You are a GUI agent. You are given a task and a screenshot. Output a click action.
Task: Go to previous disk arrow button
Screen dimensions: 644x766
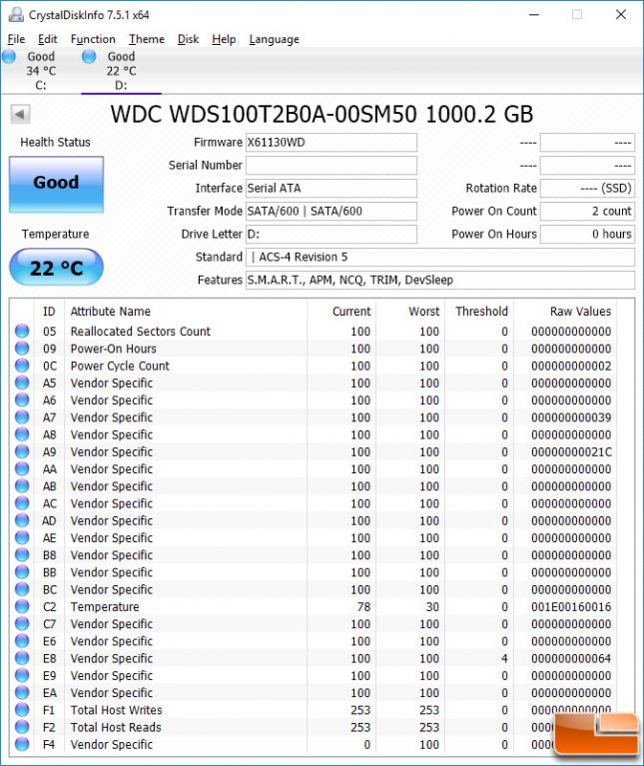[20, 114]
